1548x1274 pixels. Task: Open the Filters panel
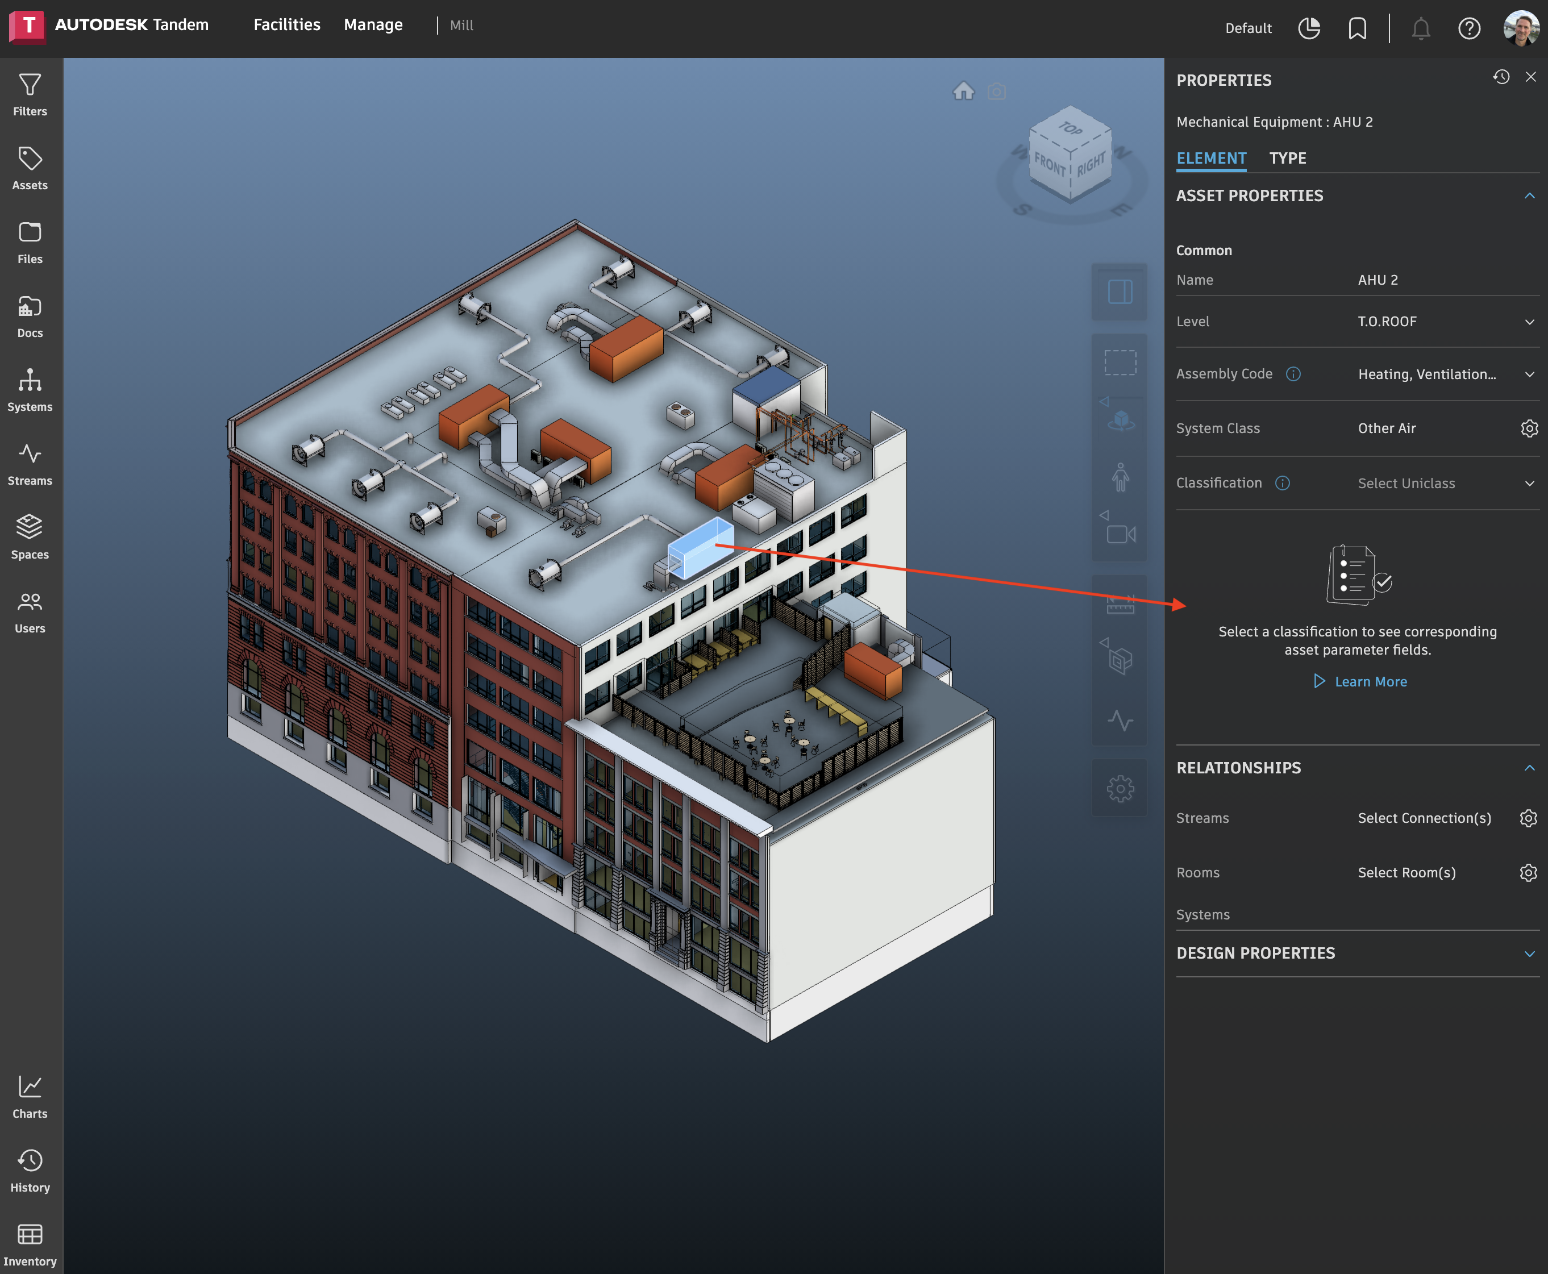pyautogui.click(x=30, y=95)
